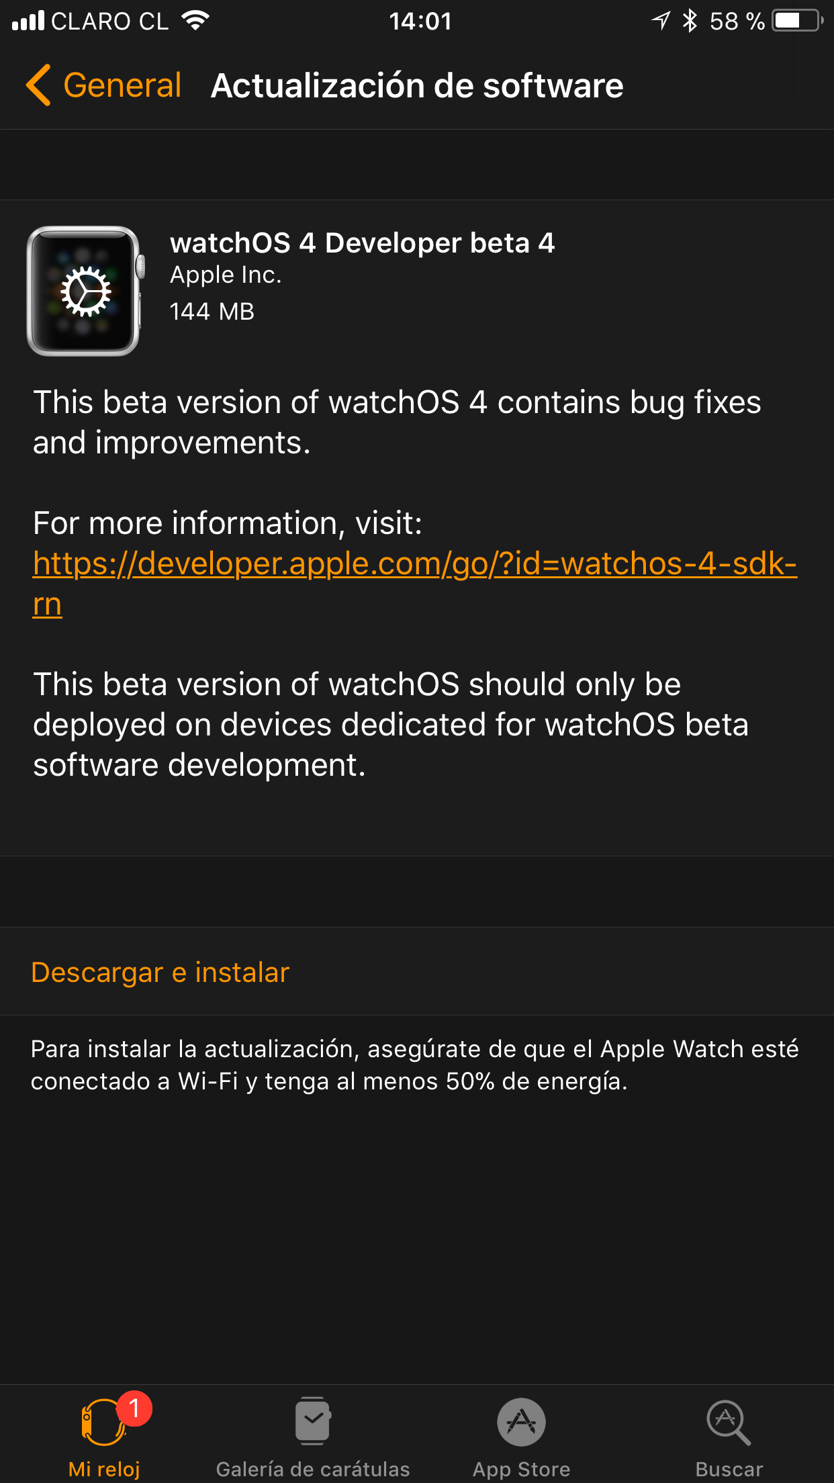The height and width of the screenshot is (1483, 834).
Task: Go back to General settings
Action: tap(103, 85)
